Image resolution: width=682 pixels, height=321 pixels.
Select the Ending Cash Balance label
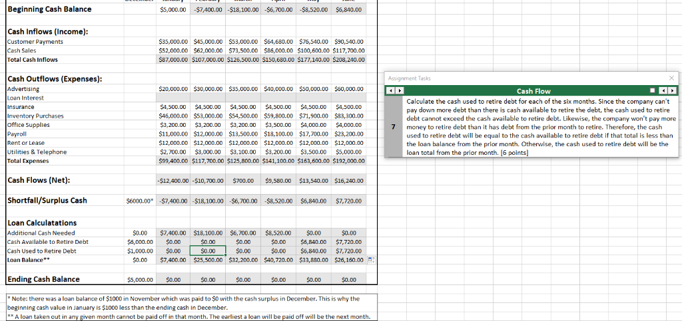44,279
